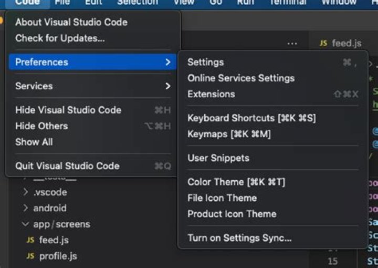378x268 pixels.
Task: Open feed.js in the file explorer
Action: (54, 240)
